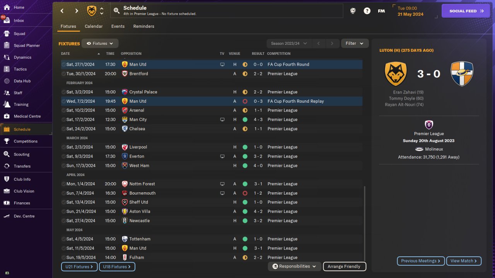Toggle the checkmark beside the Fulham fixture
This screenshot has width=495, height=278.
(63, 258)
